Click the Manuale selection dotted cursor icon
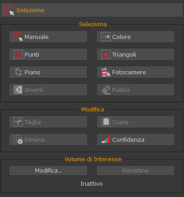The height and width of the screenshot is (197, 184). coord(18,37)
